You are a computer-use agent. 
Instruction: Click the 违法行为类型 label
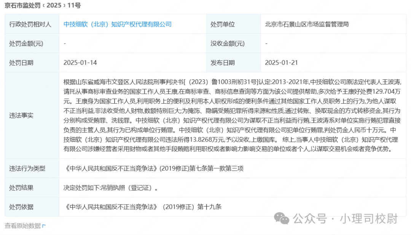[27, 168]
